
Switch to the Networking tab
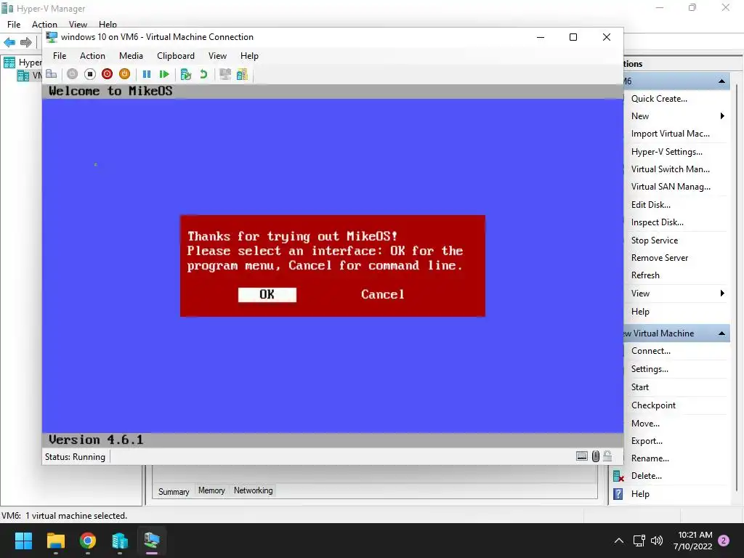pos(254,490)
